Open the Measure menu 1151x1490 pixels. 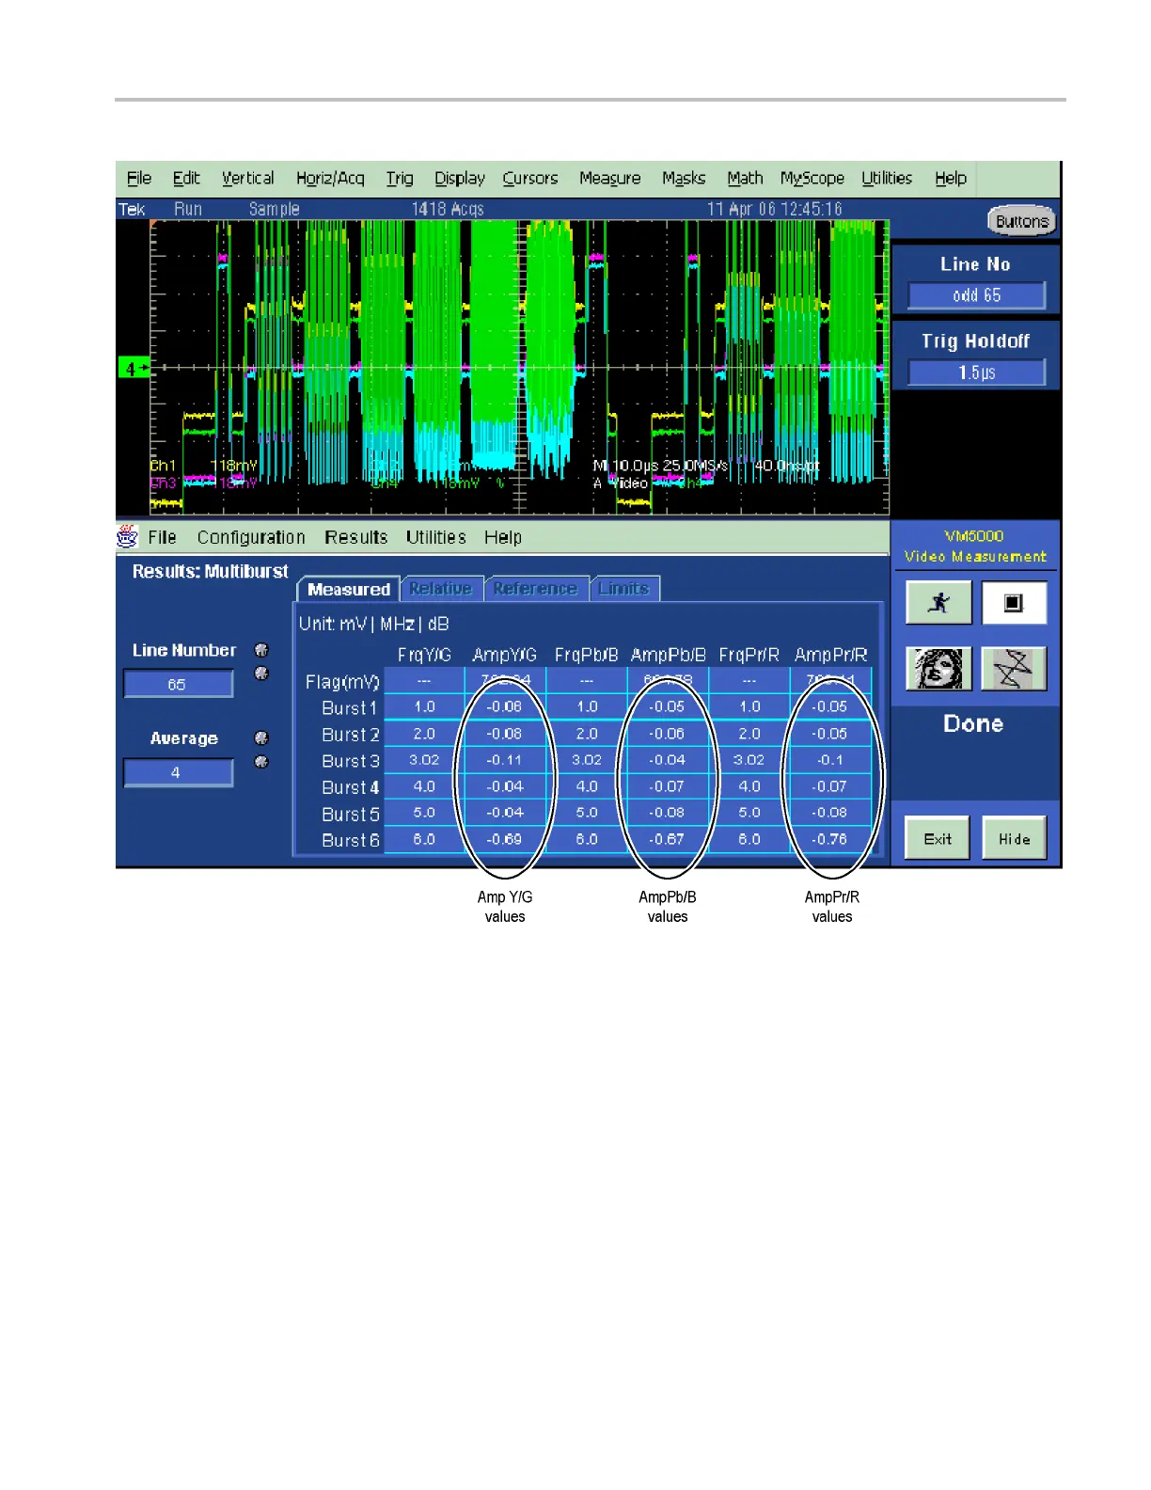(x=609, y=178)
